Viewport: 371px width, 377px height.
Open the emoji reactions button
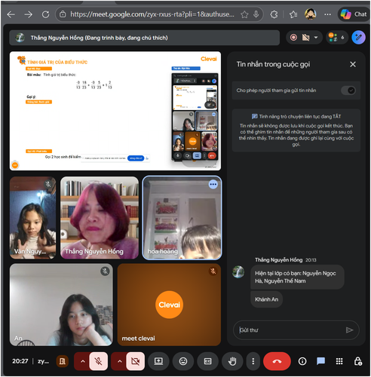[183, 361]
